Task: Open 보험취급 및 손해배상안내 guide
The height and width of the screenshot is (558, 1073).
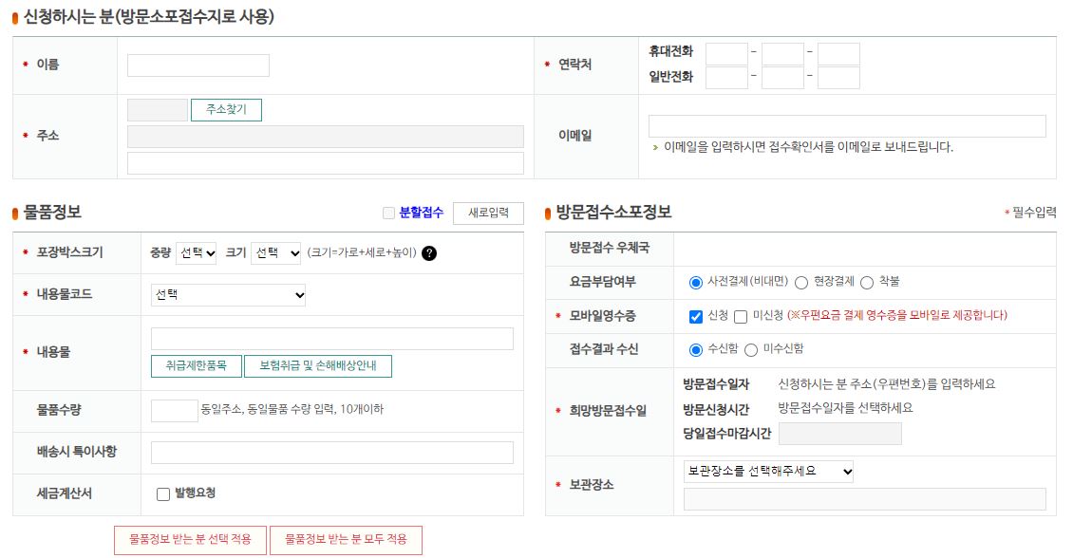Action: 318,366
